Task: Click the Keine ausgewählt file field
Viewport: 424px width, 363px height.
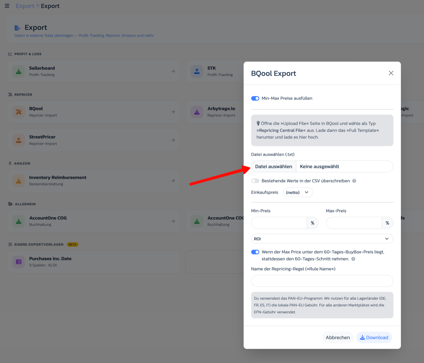Action: tap(344, 166)
